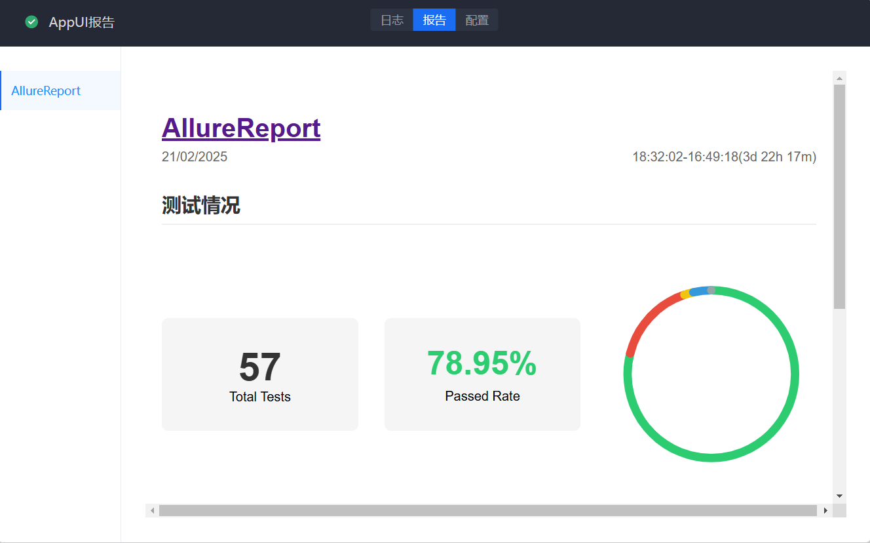The width and height of the screenshot is (870, 543).
Task: Click the 测试情况 section heading
Action: point(201,205)
